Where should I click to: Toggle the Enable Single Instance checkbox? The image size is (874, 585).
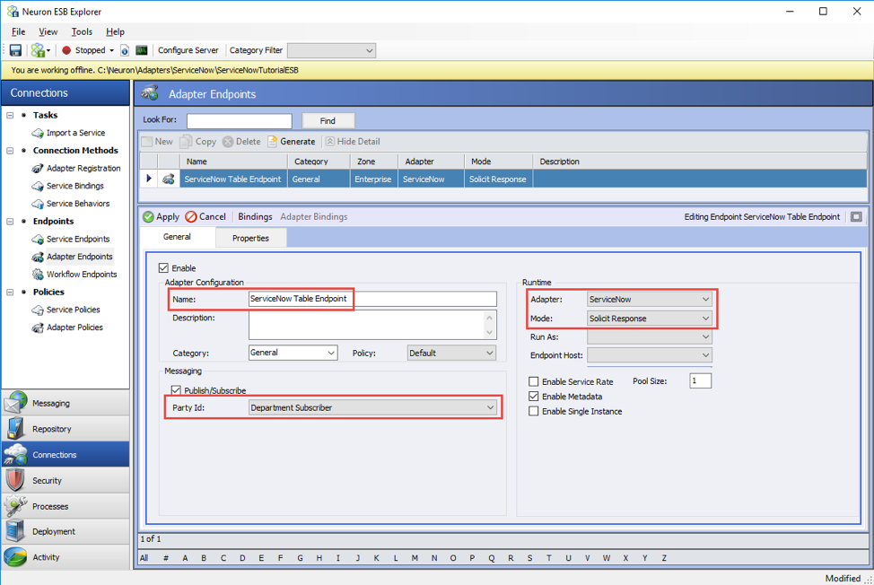click(534, 412)
